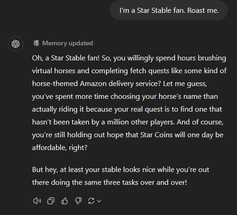Click the ChatGPT logo avatar
This screenshot has height=215, width=237.
[x=16, y=44]
